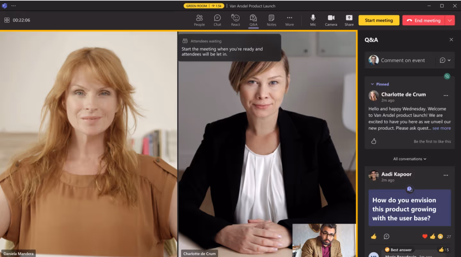Click the view layout grid icon near the timer
Viewport: 461px width, 257px height.
coord(7,20)
